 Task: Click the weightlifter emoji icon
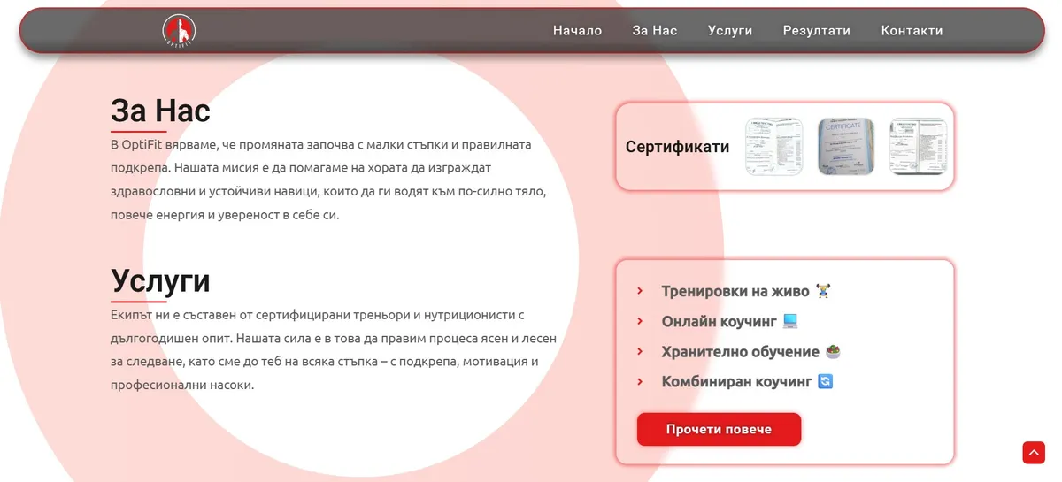(x=823, y=291)
